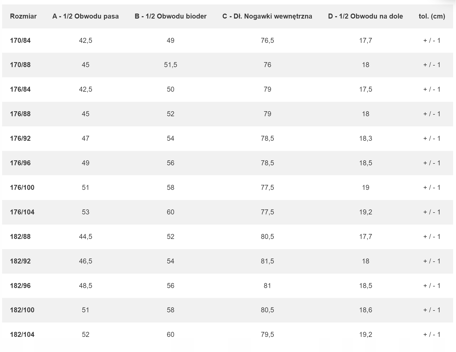Click the tol. (cm) column header
Viewport: 456px width, 352px height.
pyautogui.click(x=432, y=16)
